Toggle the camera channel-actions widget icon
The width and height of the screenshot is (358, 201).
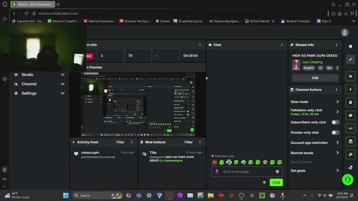click(350, 142)
